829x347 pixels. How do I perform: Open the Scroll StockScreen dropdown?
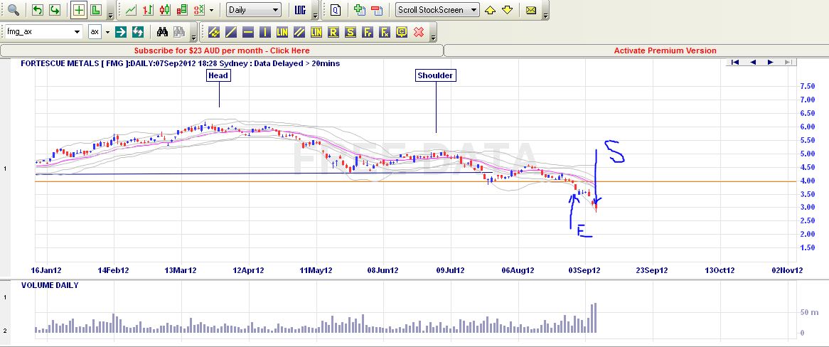[x=438, y=9]
